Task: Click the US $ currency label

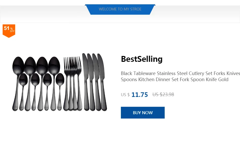Action: click(125, 95)
